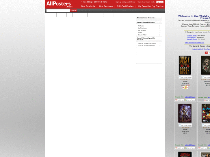Select page 1 in pagination
The width and height of the screenshot is (210, 157).
(206, 53)
